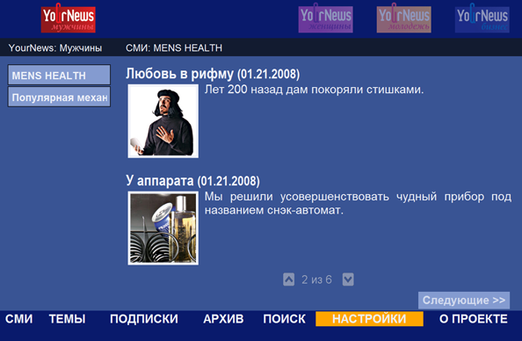Open the ПОИСК menu item
The width and height of the screenshot is (522, 341).
pos(285,319)
